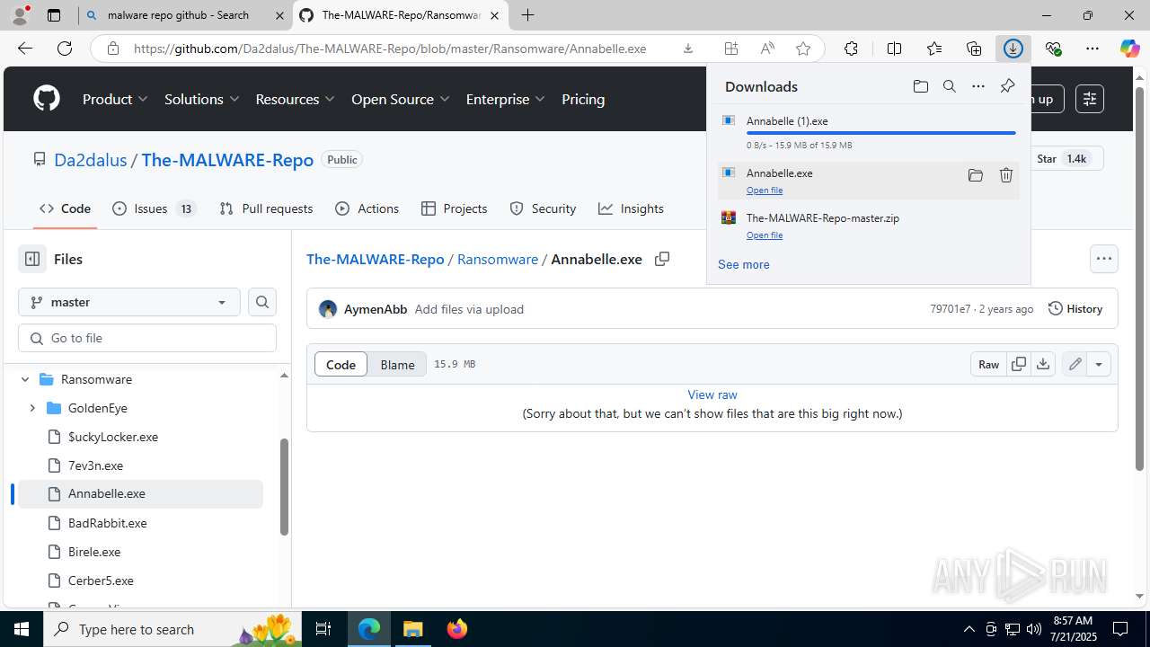Switch to Pull requests tab

266,208
